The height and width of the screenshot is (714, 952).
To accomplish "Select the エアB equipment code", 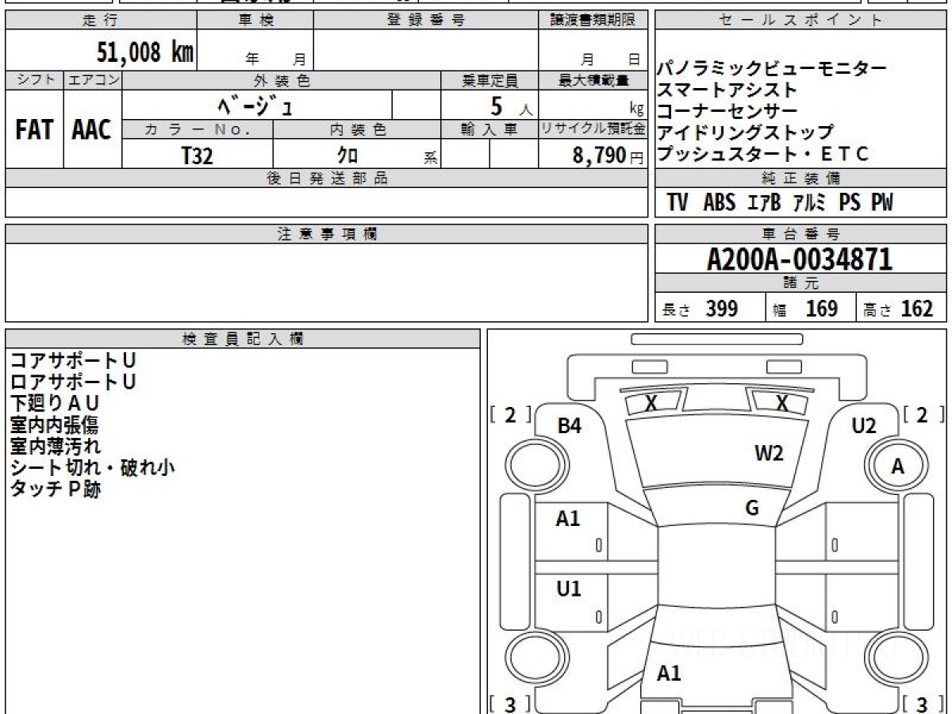I will [x=764, y=203].
